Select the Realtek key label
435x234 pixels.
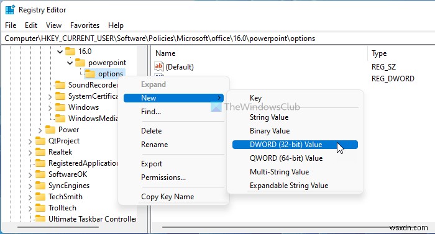tap(60, 152)
